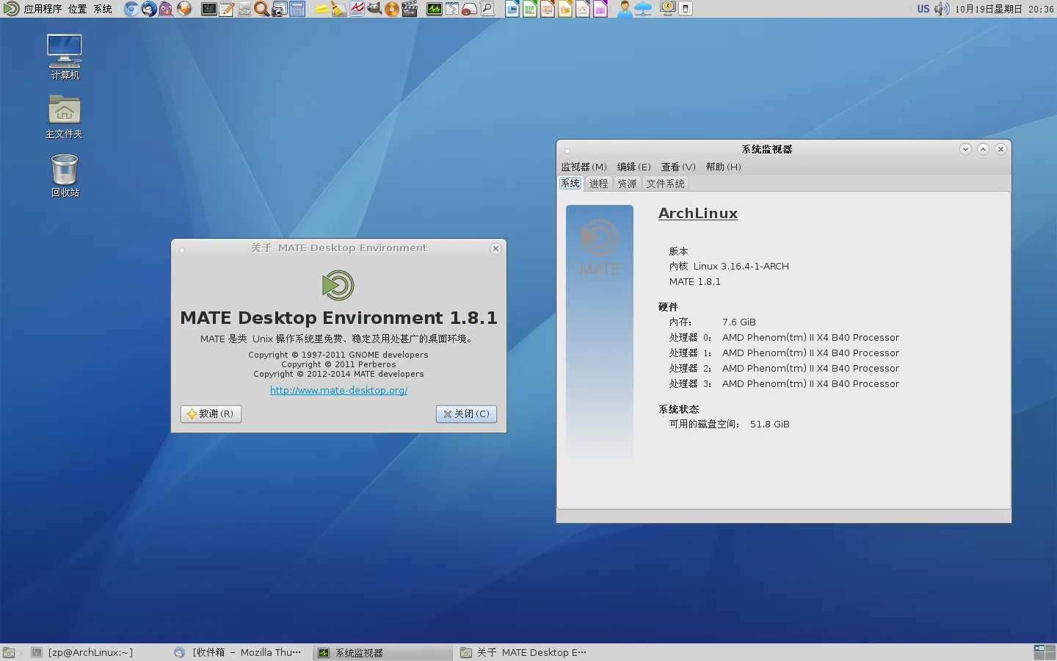Launch Pidgin messenger from the panel
The width and height of the screenshot is (1057, 661).
167,9
